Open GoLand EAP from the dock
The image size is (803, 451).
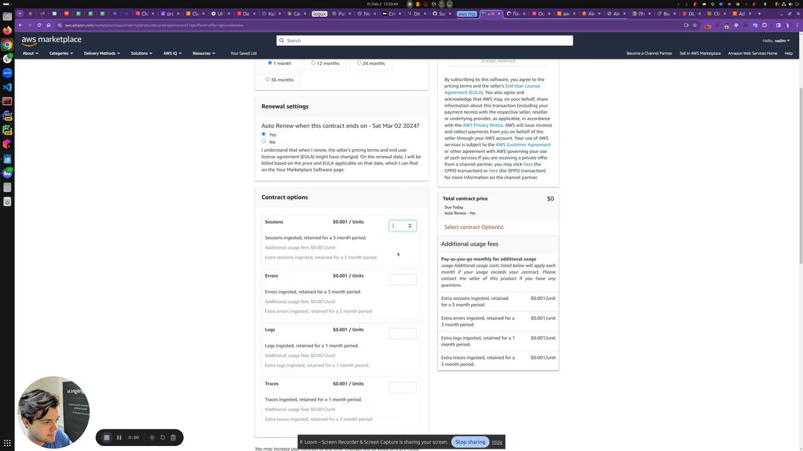[7, 116]
